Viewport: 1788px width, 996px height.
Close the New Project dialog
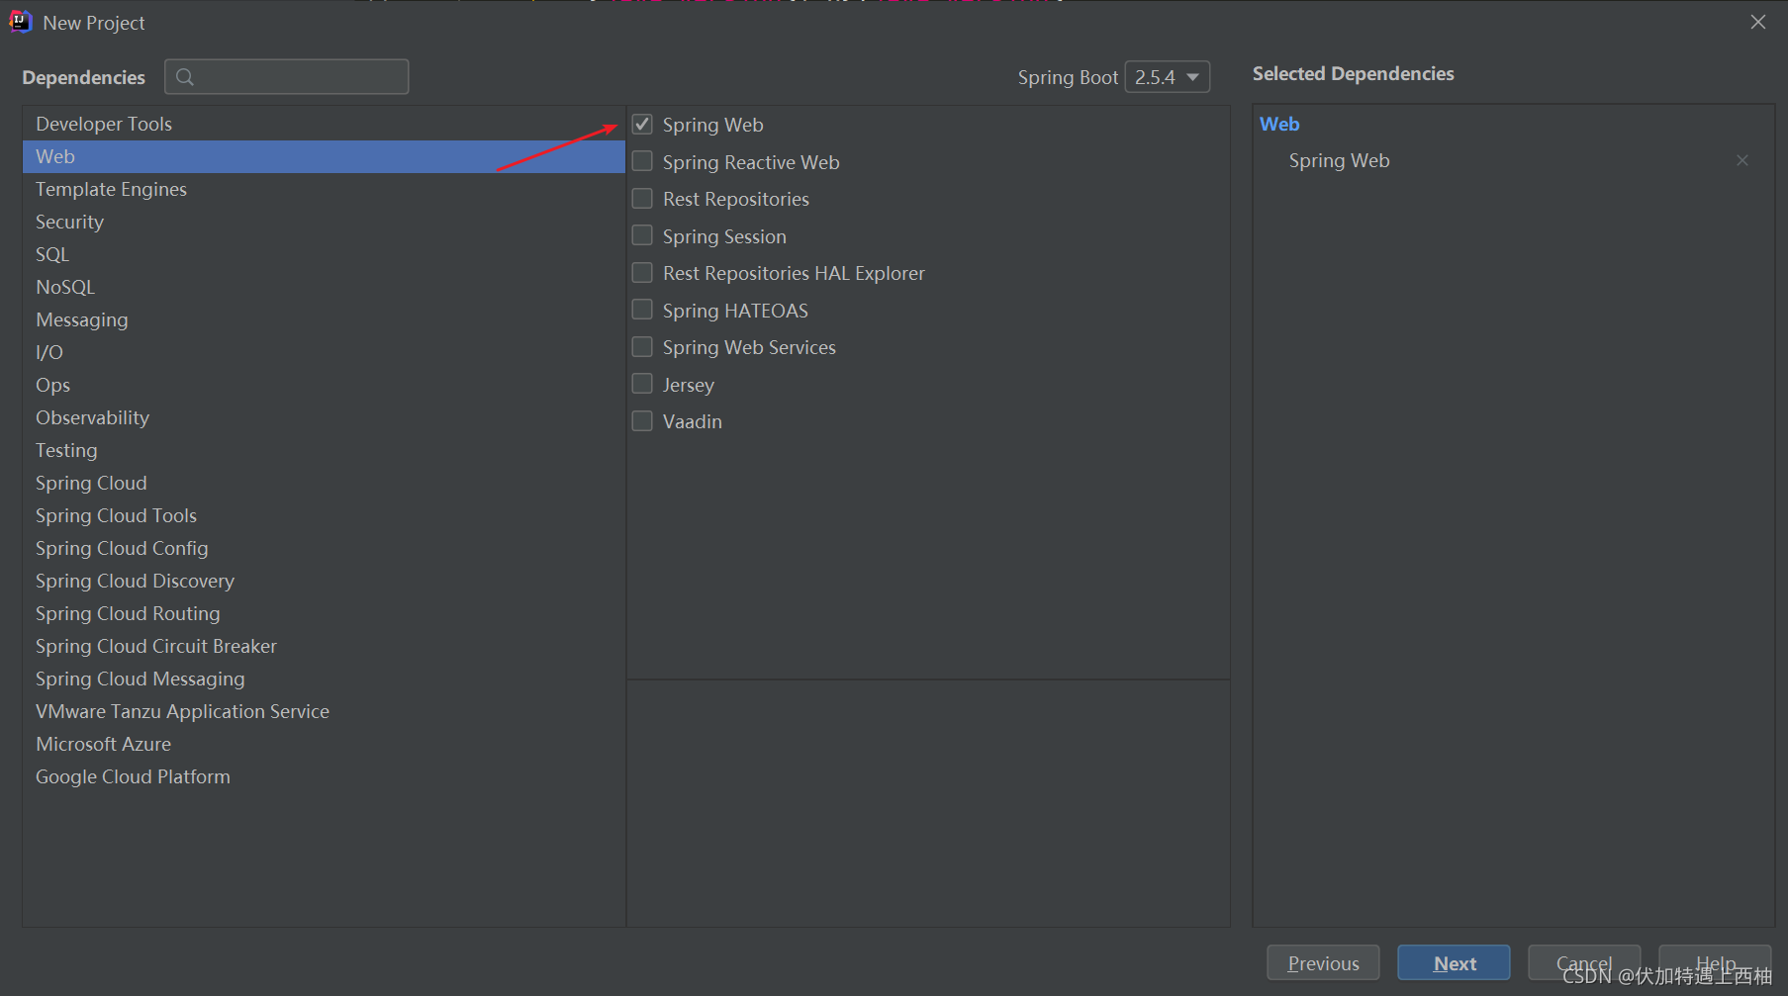coord(1757,22)
